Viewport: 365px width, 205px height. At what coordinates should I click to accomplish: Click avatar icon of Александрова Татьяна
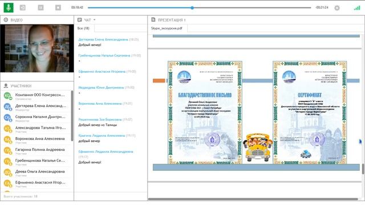(7, 129)
